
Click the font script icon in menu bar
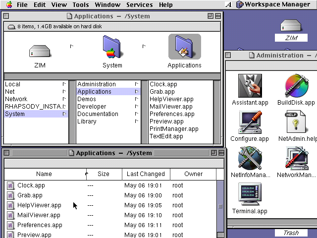click(228, 4)
